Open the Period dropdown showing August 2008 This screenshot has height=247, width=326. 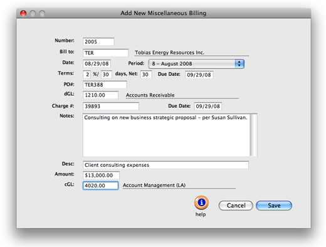point(196,64)
